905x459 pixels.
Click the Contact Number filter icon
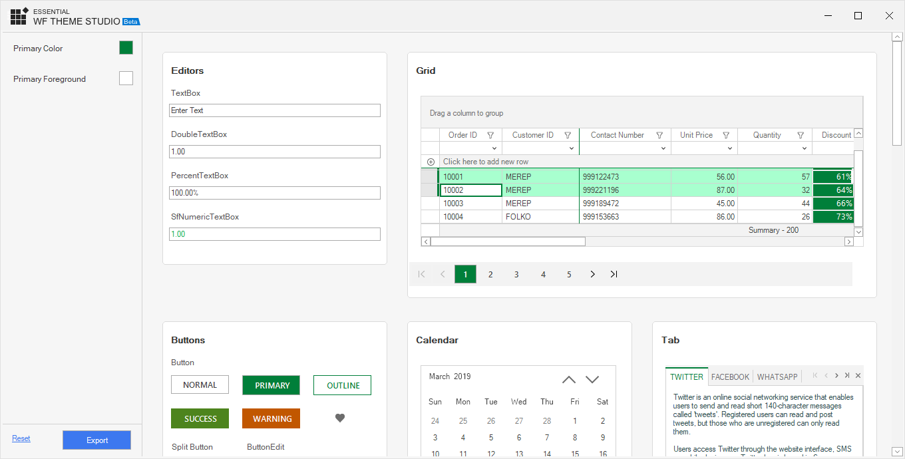click(x=659, y=135)
